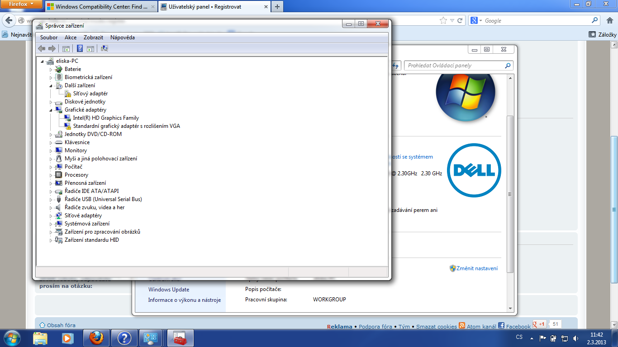Select the Síťový adaptér device entry
Viewport: 618px width, 347px height.
[90, 94]
